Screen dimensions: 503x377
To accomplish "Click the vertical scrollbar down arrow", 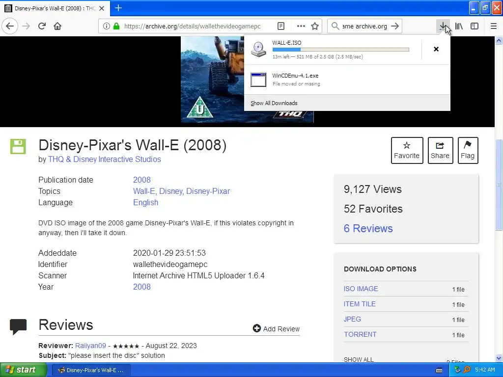I will 499,358.
